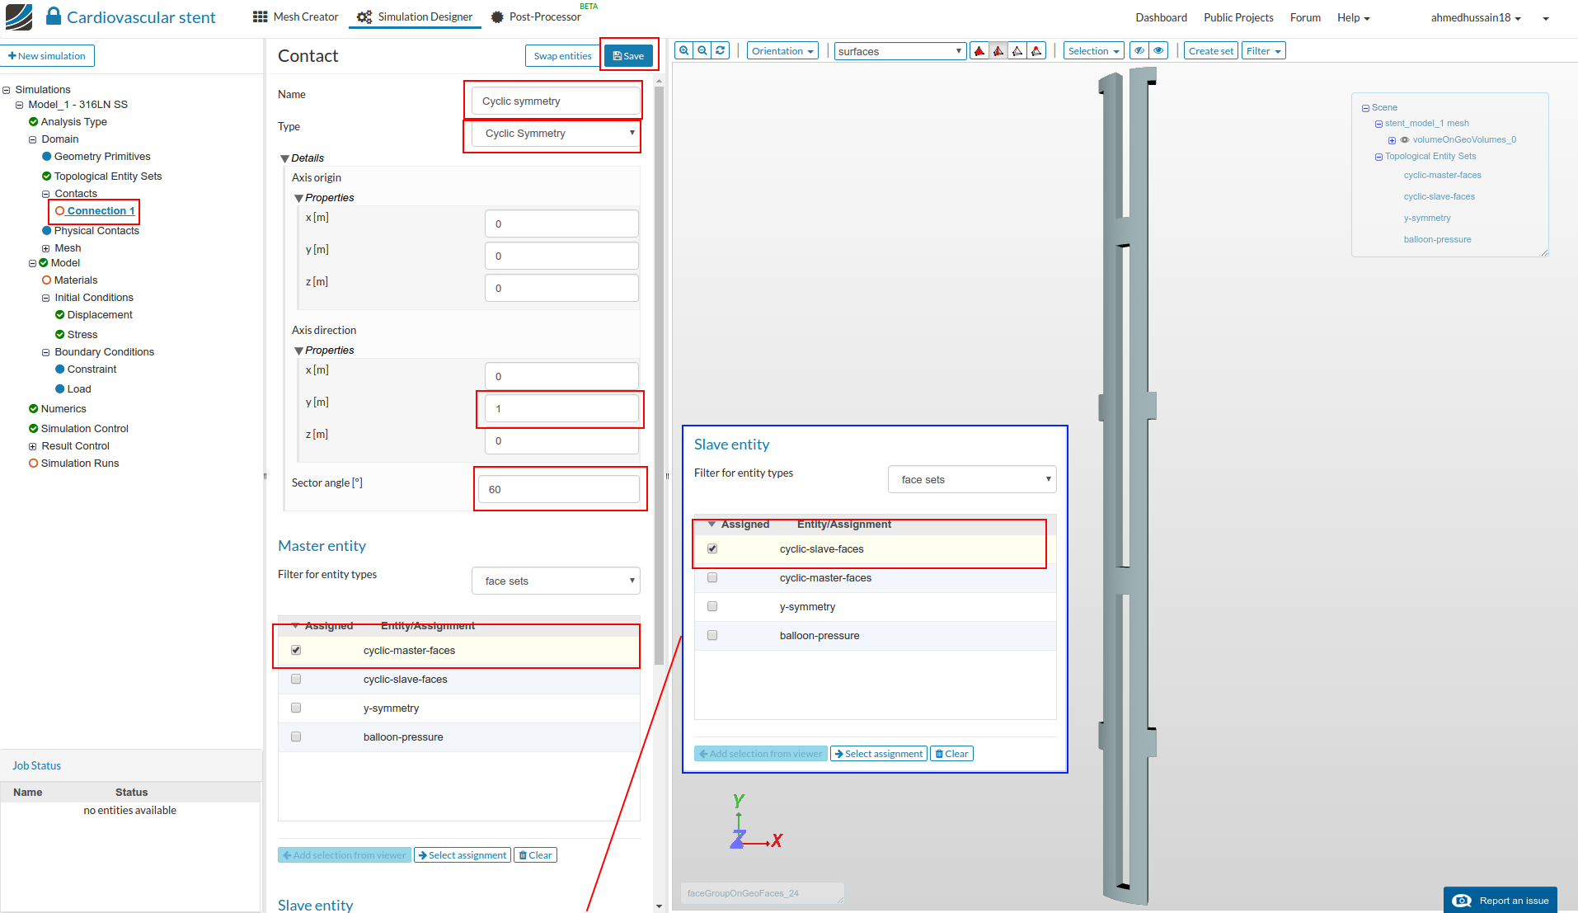1578x913 pixels.
Task: Open the Orientation dropdown
Action: click(x=782, y=51)
